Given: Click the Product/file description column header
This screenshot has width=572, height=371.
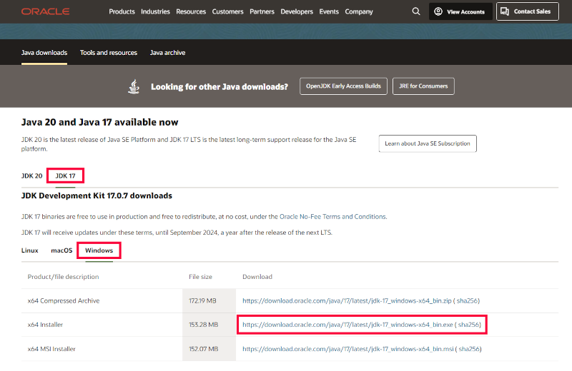Looking at the screenshot, I should click(x=63, y=277).
